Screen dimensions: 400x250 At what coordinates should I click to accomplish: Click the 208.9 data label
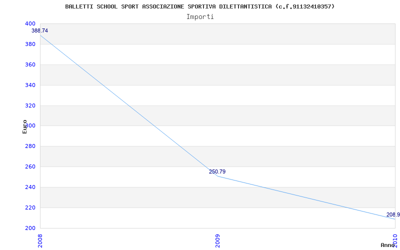393,214
